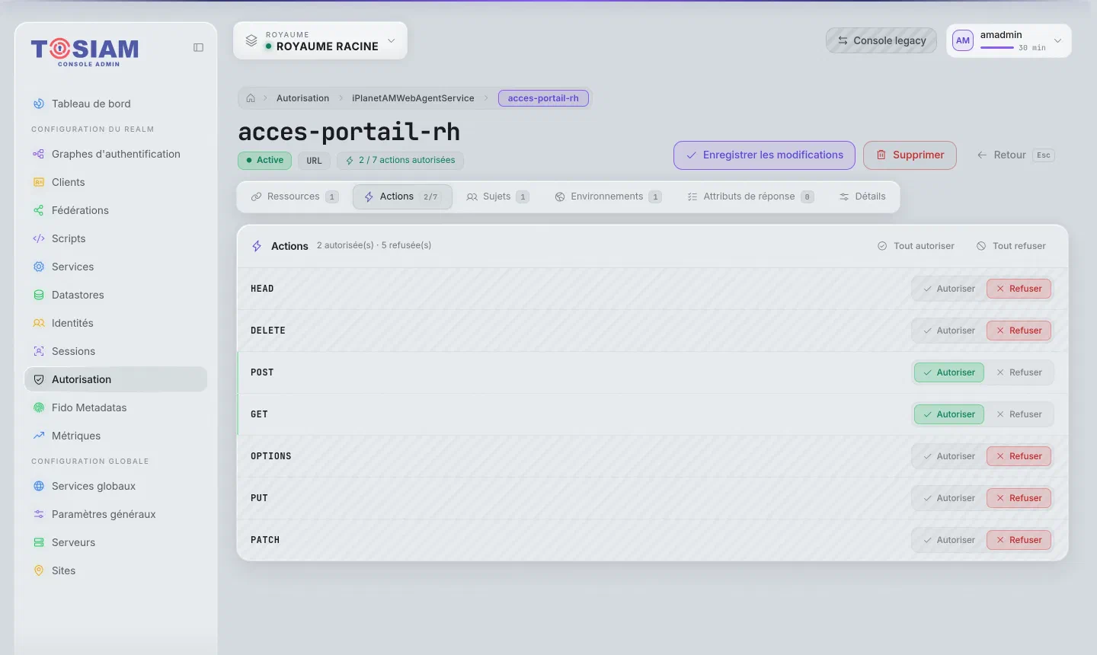
Task: Click the Supprimer button
Action: [x=910, y=155]
